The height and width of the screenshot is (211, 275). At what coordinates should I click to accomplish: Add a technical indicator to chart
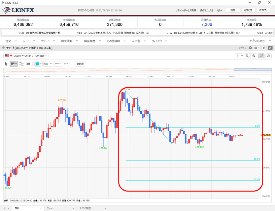click(x=268, y=56)
